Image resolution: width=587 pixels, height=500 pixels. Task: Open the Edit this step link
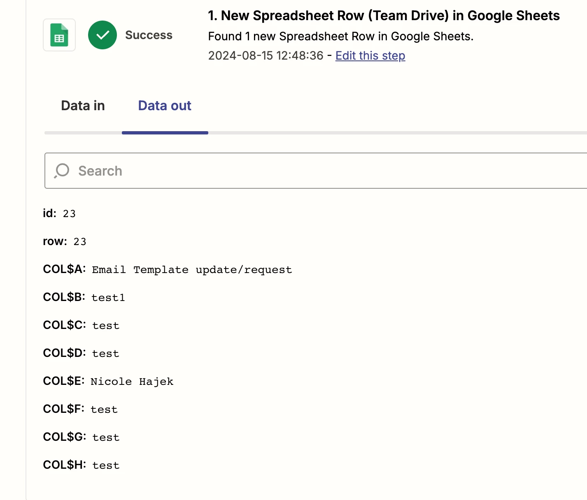370,56
